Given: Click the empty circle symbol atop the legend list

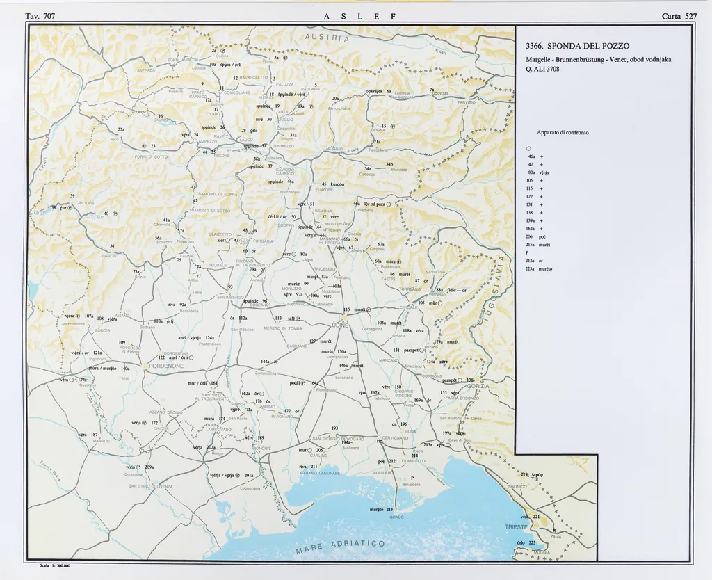Looking at the screenshot, I should [529, 148].
